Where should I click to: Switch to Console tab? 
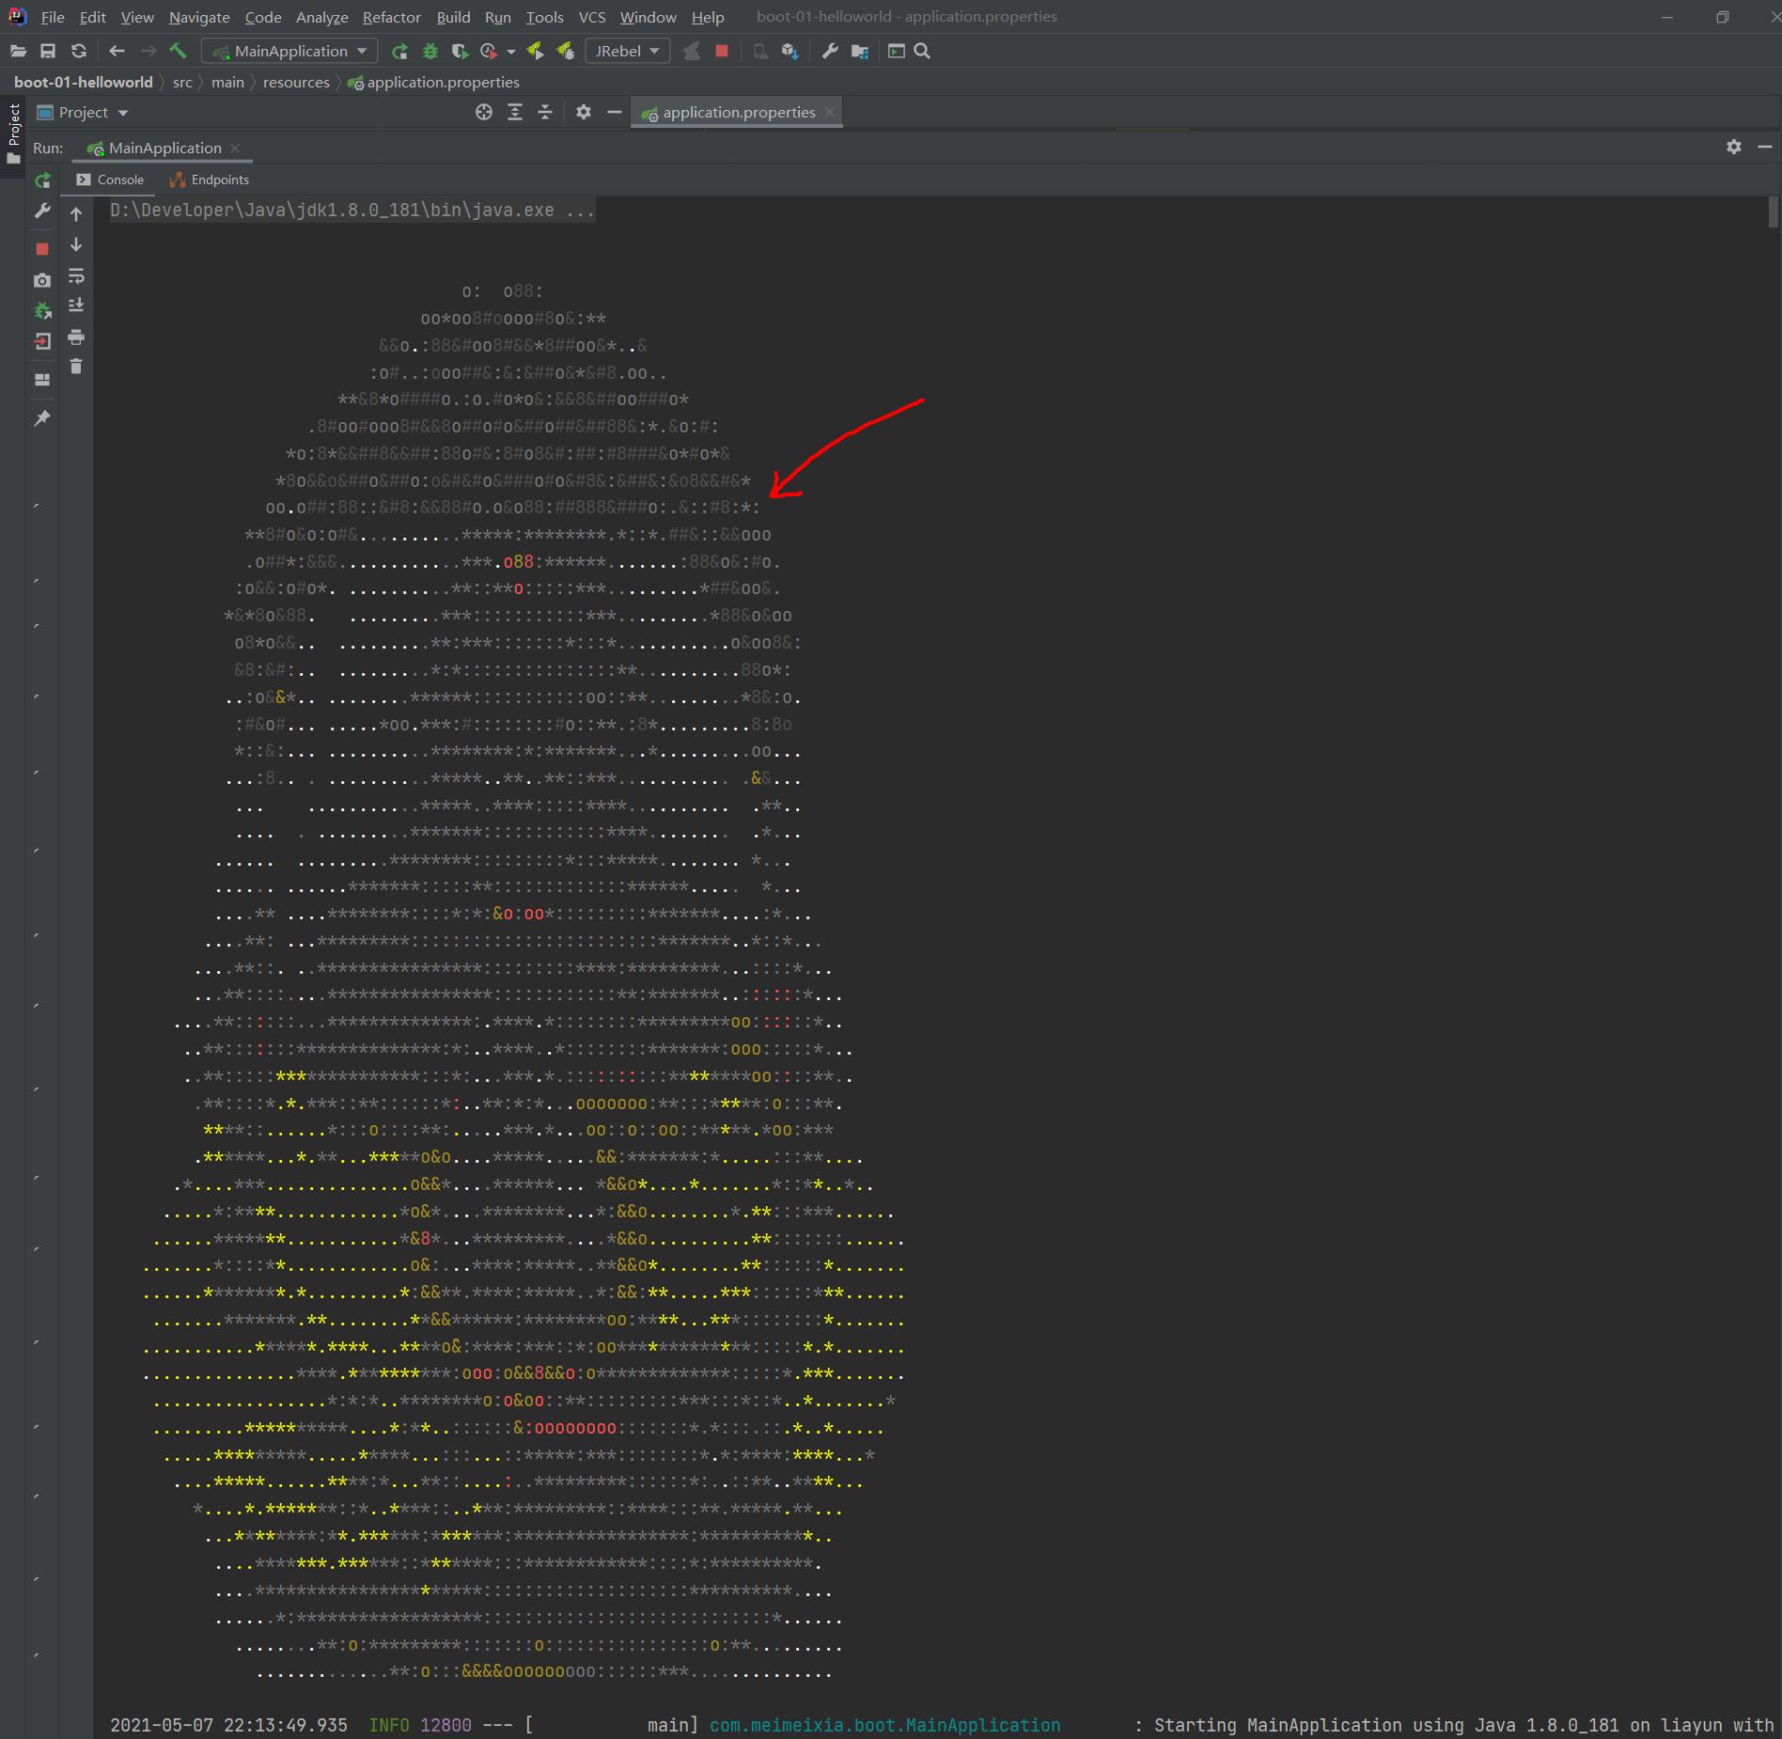(110, 180)
